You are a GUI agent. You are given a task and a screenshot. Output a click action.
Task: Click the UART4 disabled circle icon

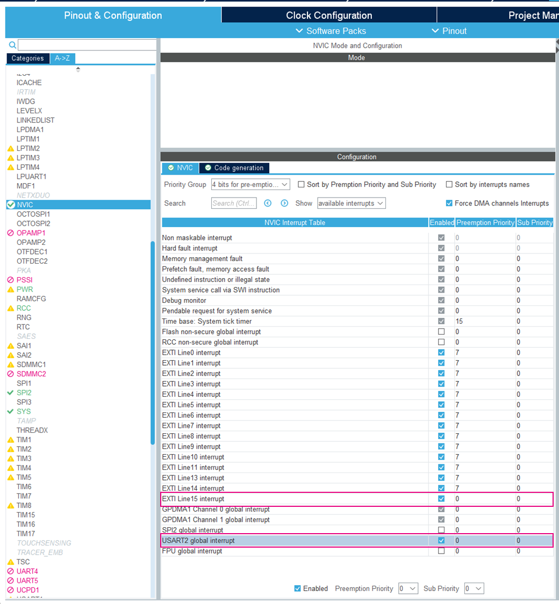pos(11,571)
